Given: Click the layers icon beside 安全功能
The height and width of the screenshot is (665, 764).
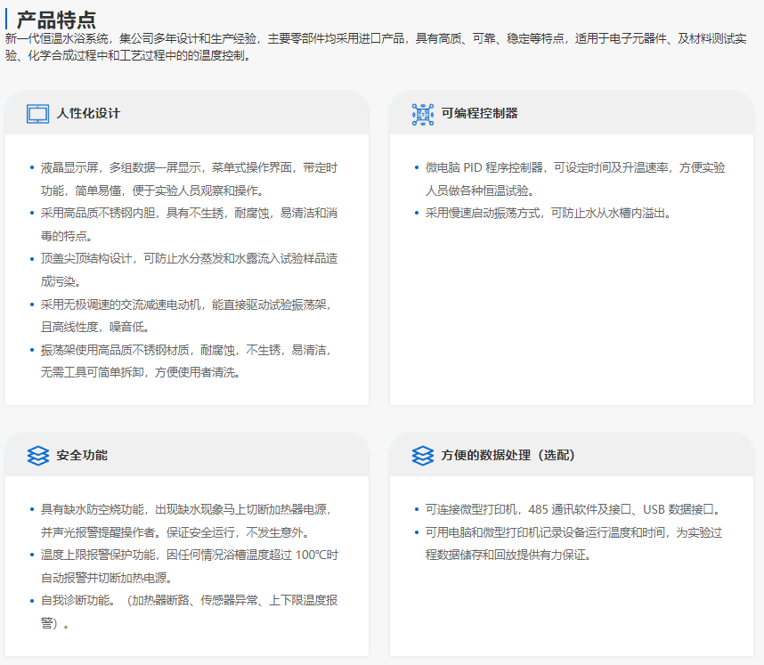Looking at the screenshot, I should pos(37,455).
